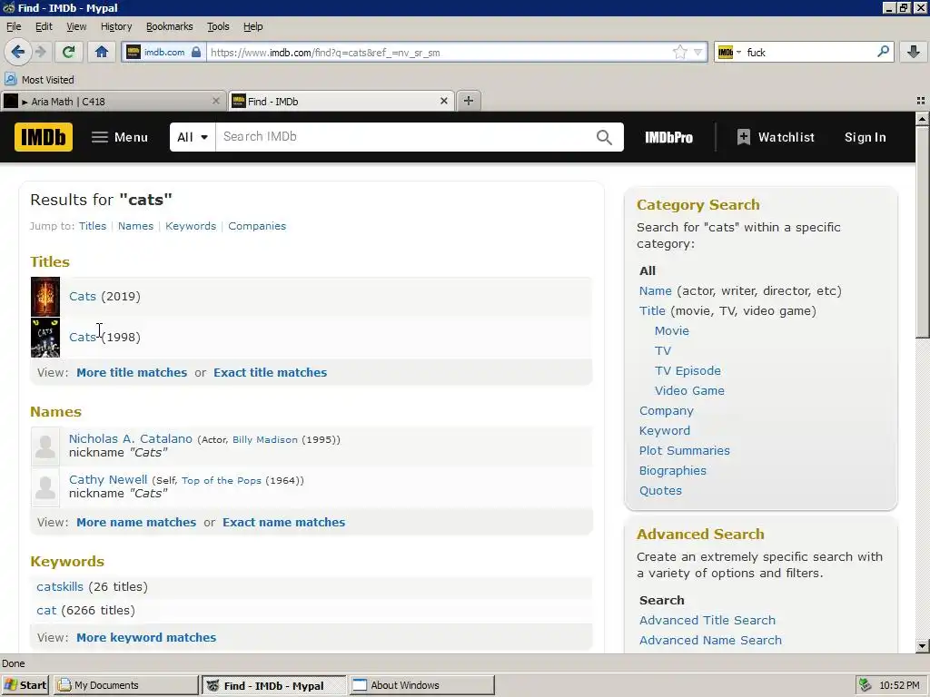
Task: Search within Movie category
Action: (671, 330)
